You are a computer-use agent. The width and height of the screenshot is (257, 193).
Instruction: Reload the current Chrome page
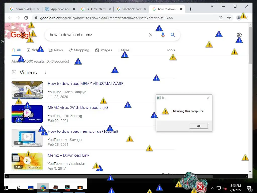coord(26,18)
